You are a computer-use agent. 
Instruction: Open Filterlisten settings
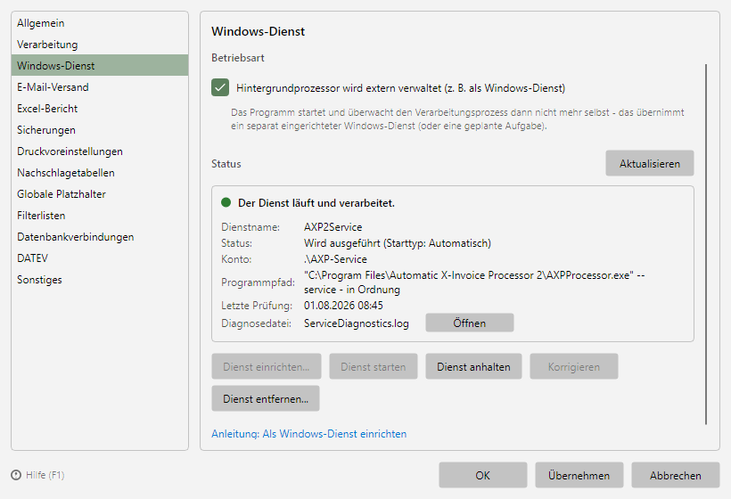click(100, 216)
